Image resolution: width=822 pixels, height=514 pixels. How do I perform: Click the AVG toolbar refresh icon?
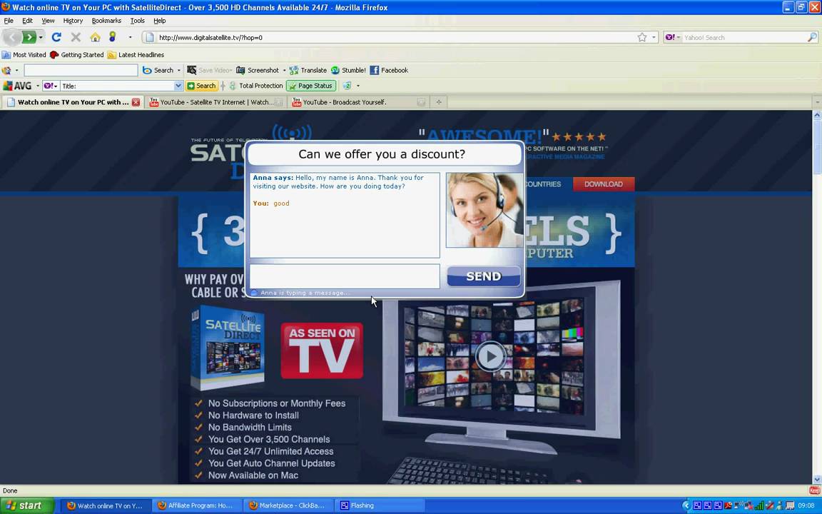coord(347,86)
